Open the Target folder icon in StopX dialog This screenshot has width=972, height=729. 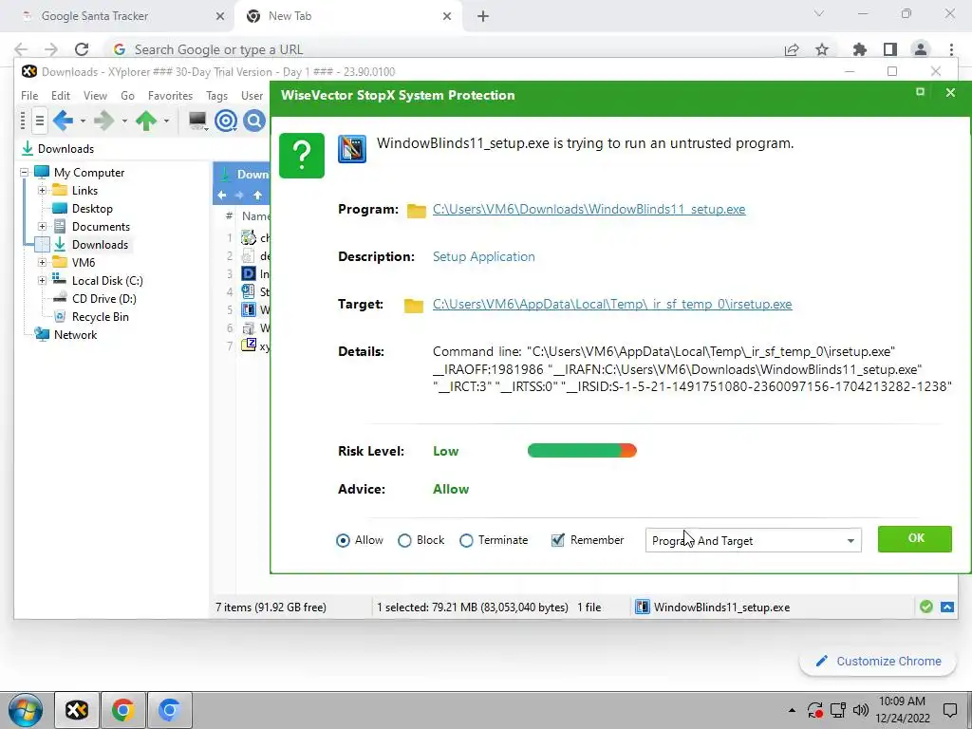pyautogui.click(x=414, y=305)
